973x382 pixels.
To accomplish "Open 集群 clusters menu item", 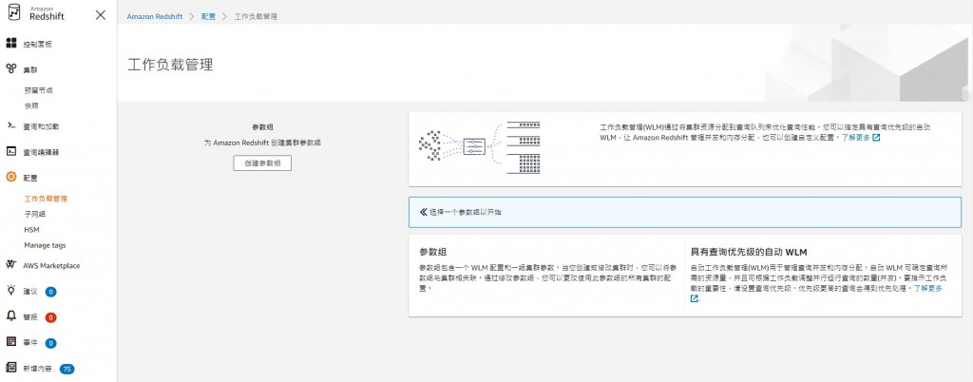I will (30, 70).
